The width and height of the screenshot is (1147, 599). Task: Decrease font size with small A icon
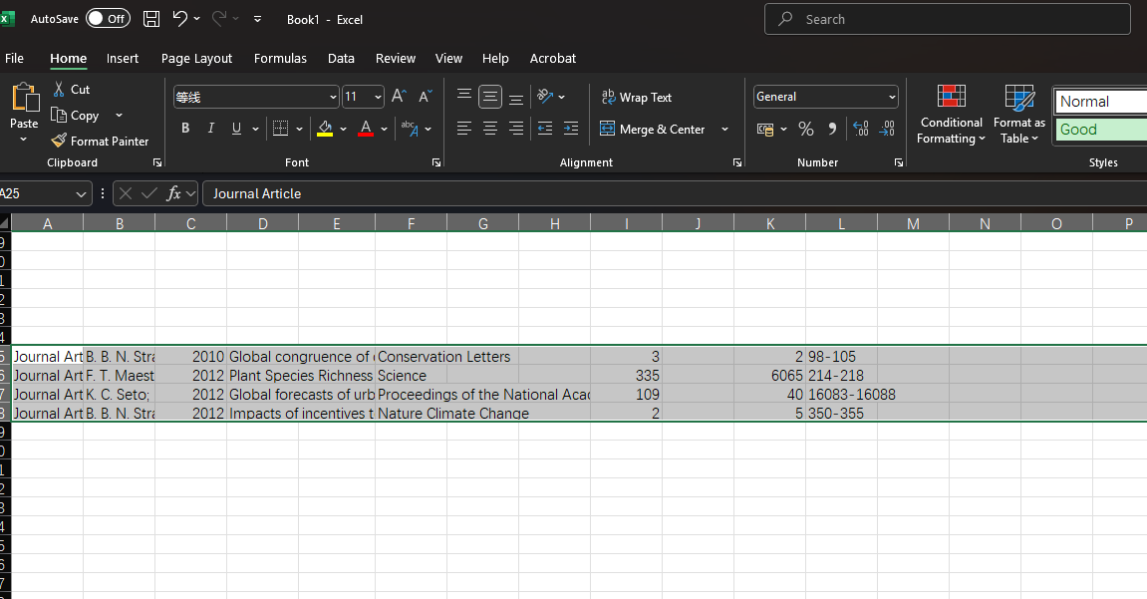[x=425, y=96]
